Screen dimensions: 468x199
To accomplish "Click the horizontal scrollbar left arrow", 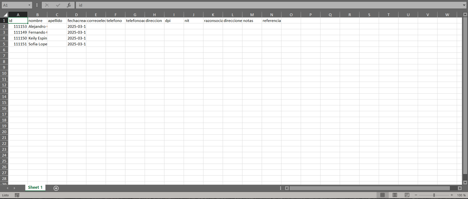I will [287, 188].
